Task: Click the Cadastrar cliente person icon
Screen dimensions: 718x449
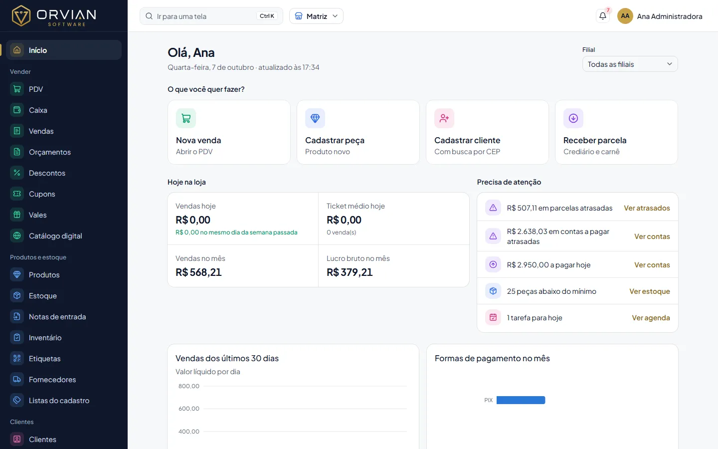Action: (444, 118)
